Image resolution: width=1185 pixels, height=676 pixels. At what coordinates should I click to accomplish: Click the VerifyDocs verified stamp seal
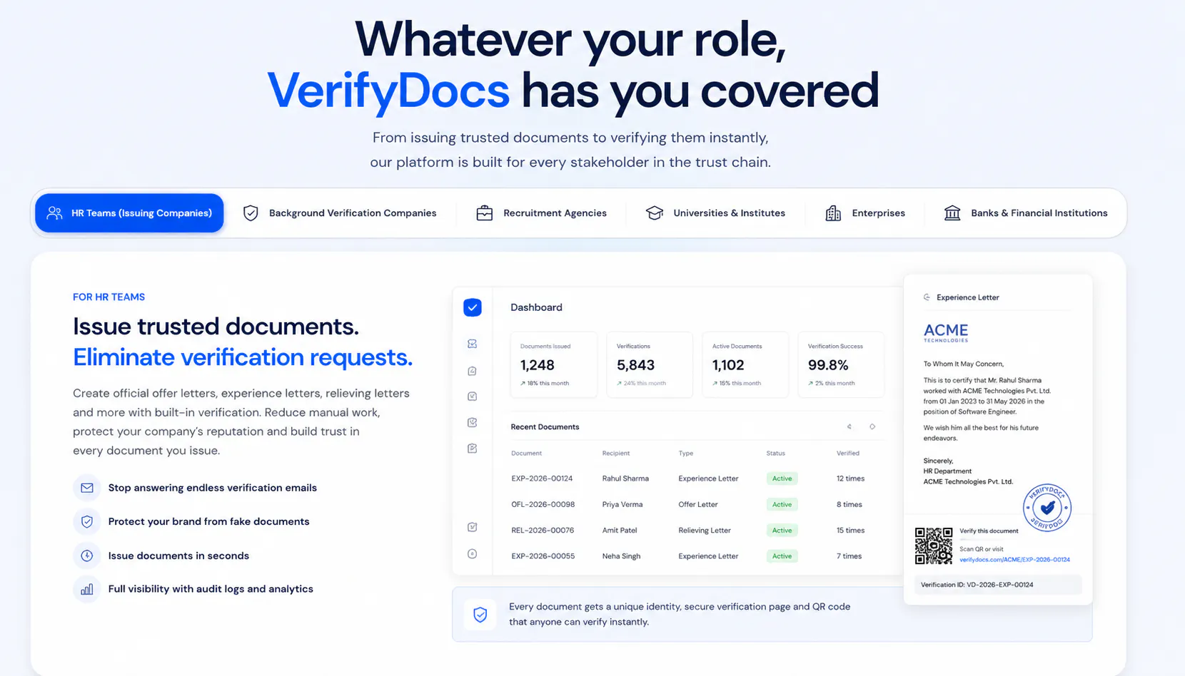pos(1047,508)
